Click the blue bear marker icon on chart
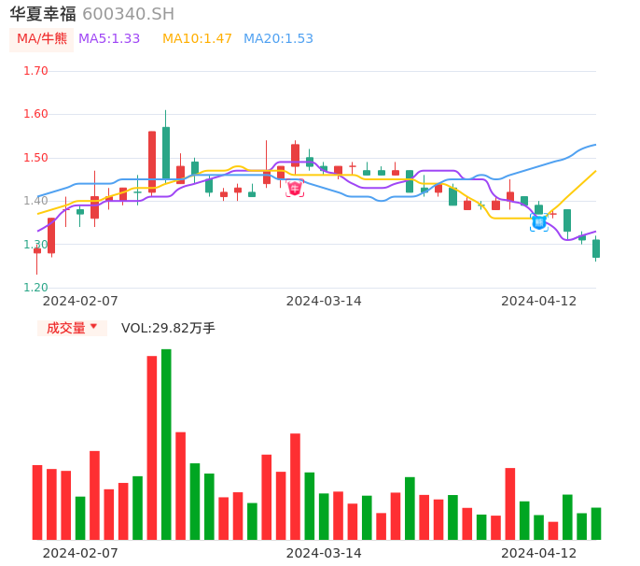The width and height of the screenshot is (640, 566). point(539,222)
